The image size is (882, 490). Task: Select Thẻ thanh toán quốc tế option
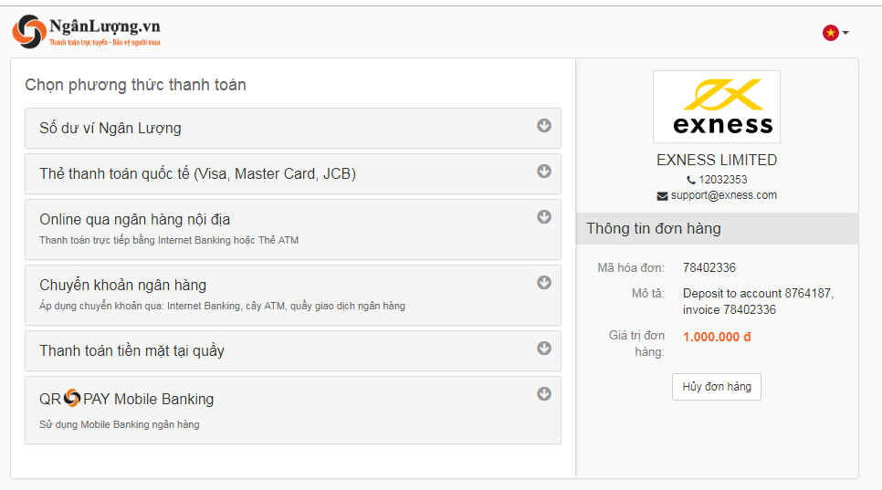coord(292,173)
